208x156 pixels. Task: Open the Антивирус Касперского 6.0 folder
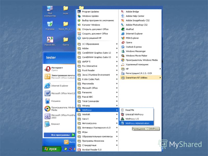pos(97,128)
